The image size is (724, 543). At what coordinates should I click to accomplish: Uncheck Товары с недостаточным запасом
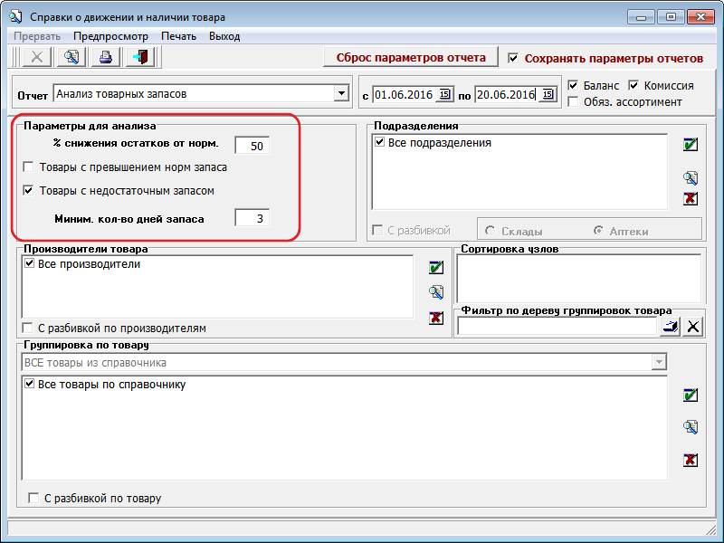[29, 191]
